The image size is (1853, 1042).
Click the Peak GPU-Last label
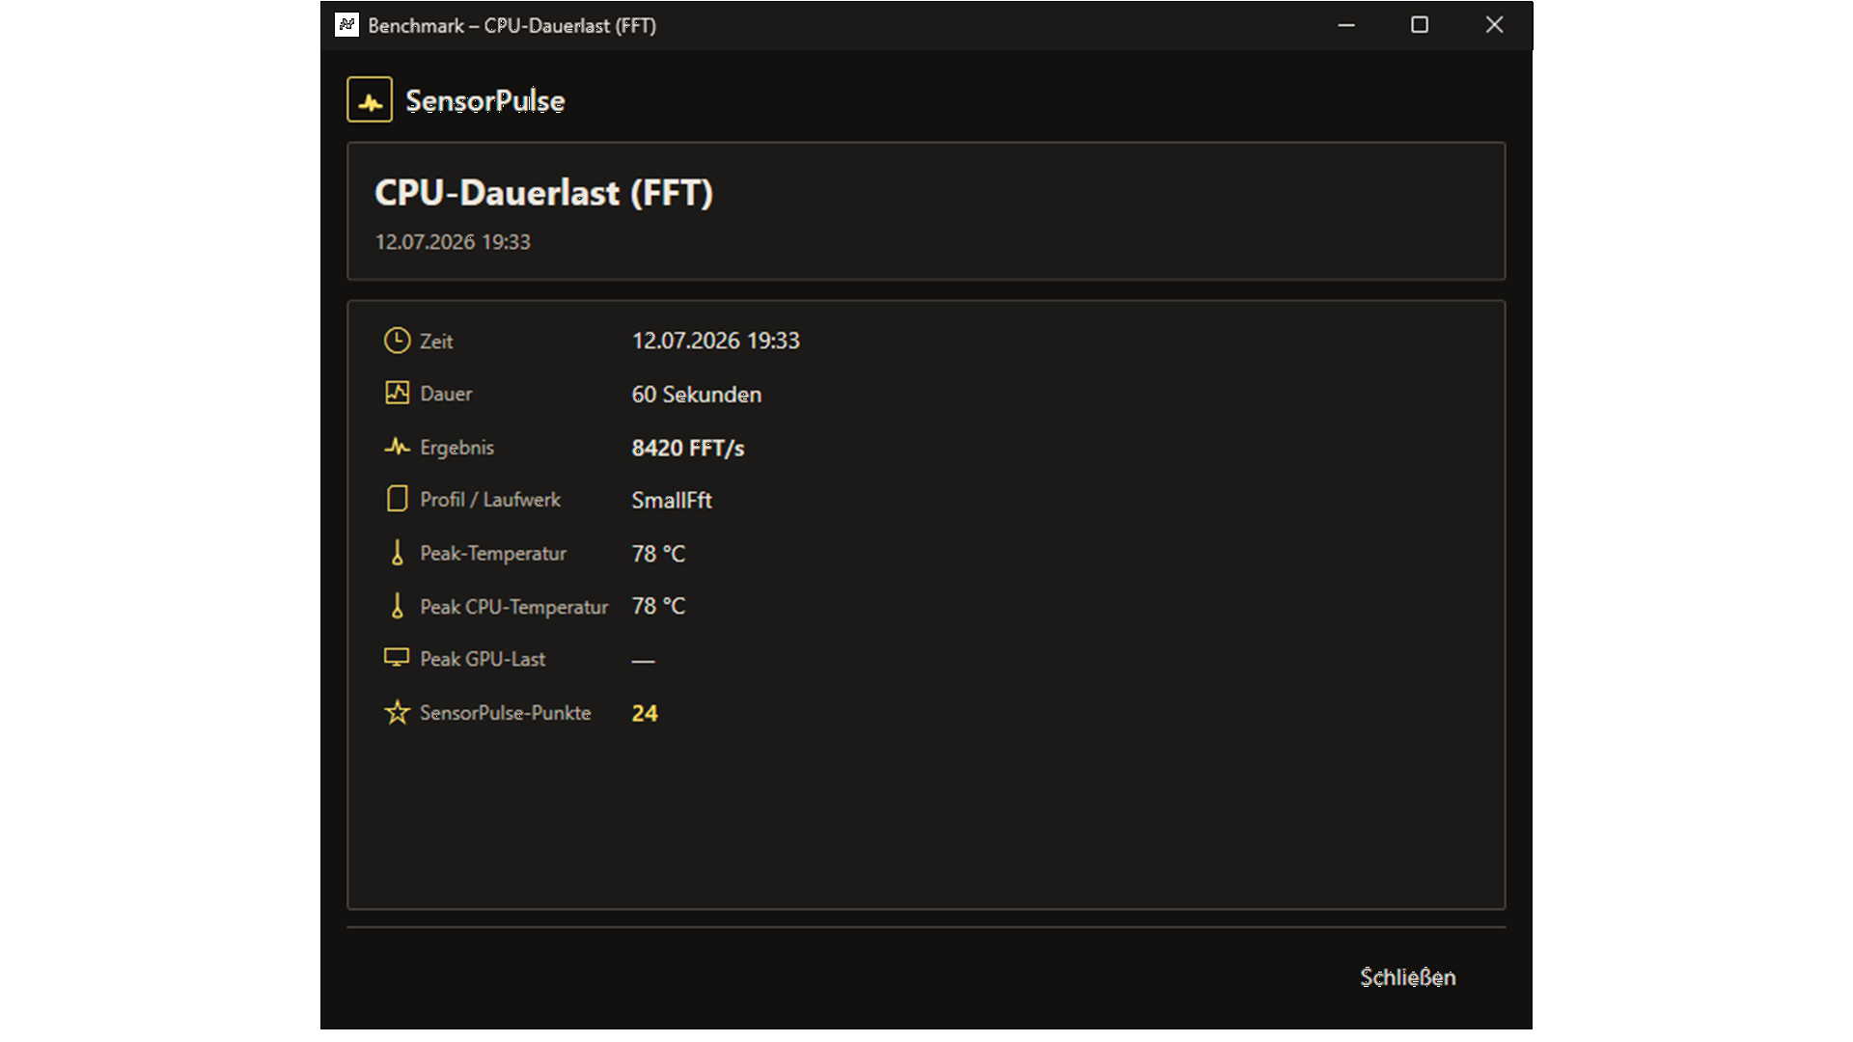(483, 659)
